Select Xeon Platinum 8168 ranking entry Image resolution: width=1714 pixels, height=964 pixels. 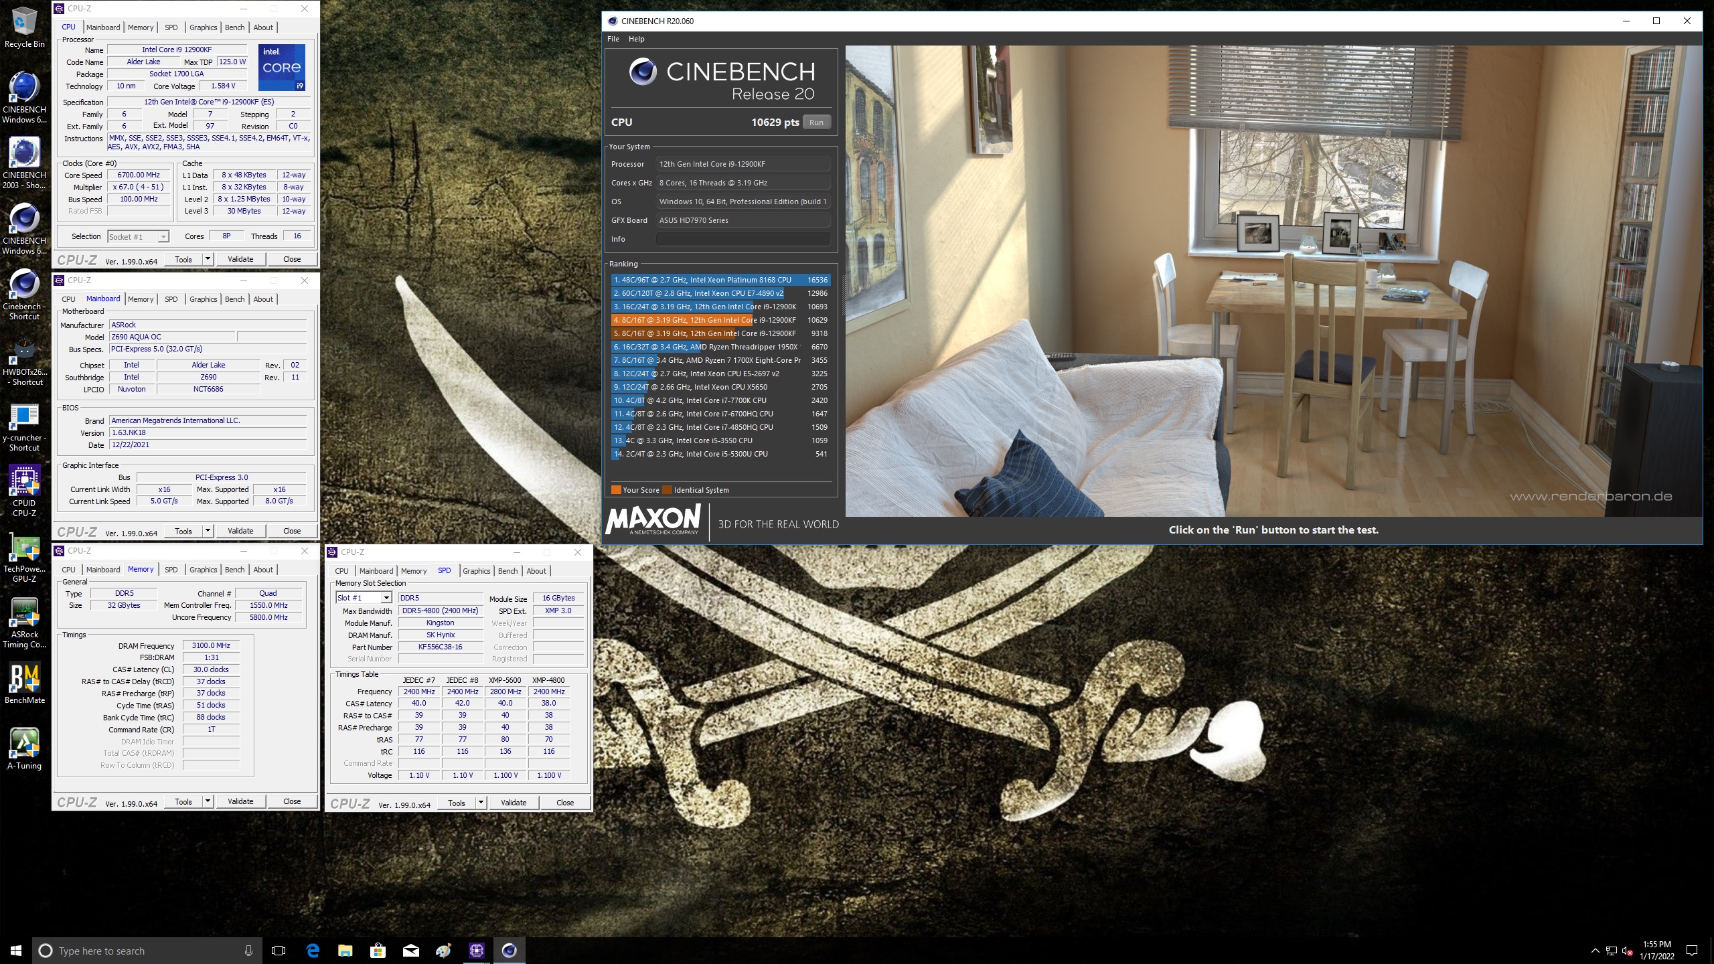(720, 280)
